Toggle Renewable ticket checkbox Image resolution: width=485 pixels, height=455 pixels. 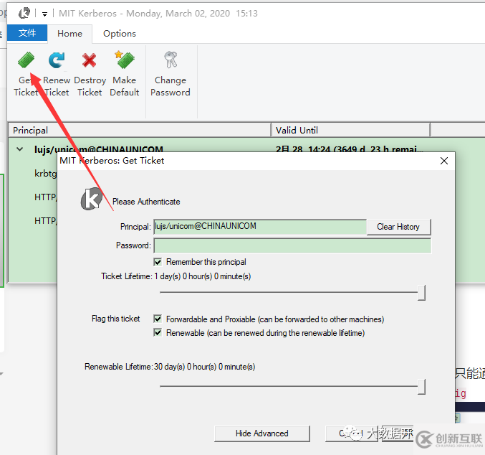[158, 332]
